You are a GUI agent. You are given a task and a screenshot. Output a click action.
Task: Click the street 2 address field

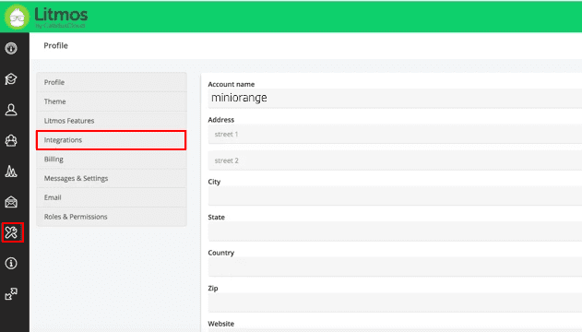coord(395,160)
